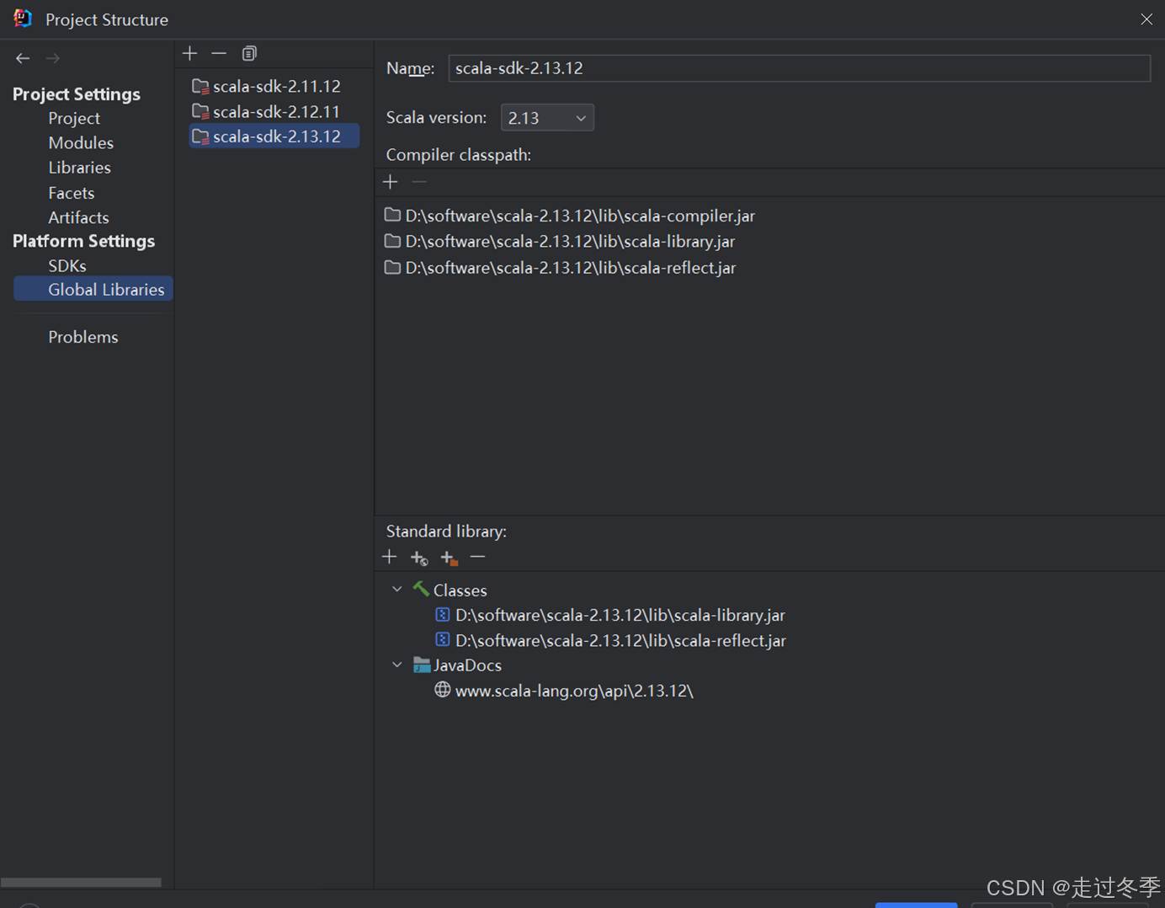The height and width of the screenshot is (908, 1165).
Task: Click the IntelliJ logo in title bar
Action: coord(23,19)
